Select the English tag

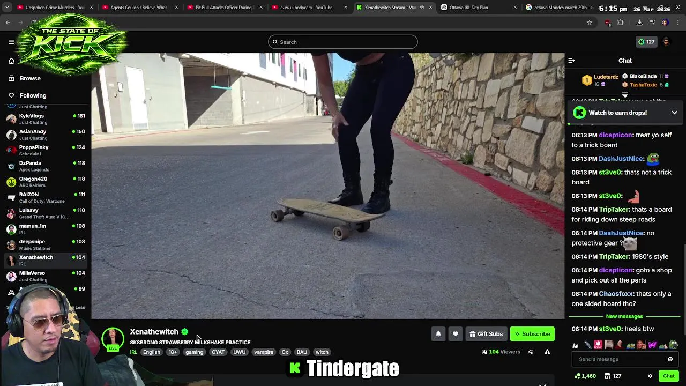pyautogui.click(x=152, y=352)
